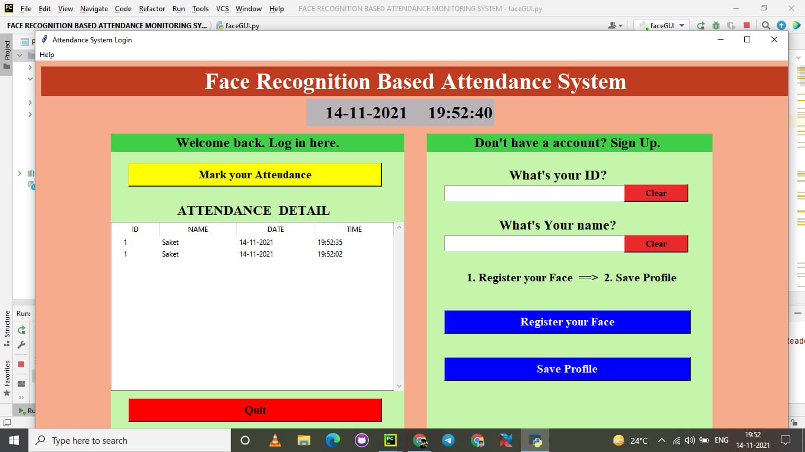Open the Help menu of Attendance System Login
The image size is (805, 452).
pos(47,54)
